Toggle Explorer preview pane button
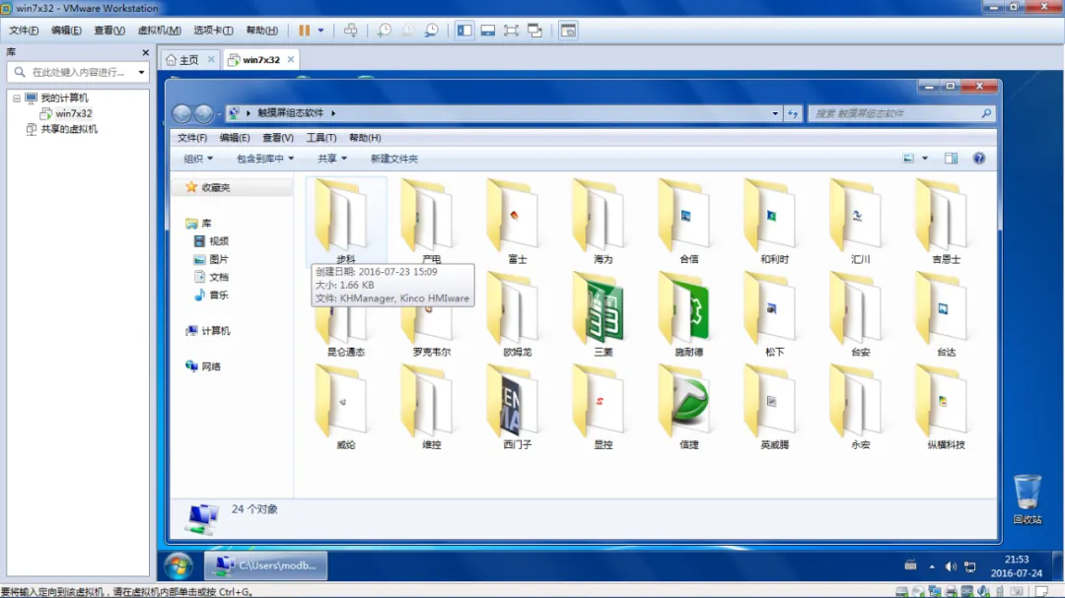The width and height of the screenshot is (1065, 598). coord(951,159)
